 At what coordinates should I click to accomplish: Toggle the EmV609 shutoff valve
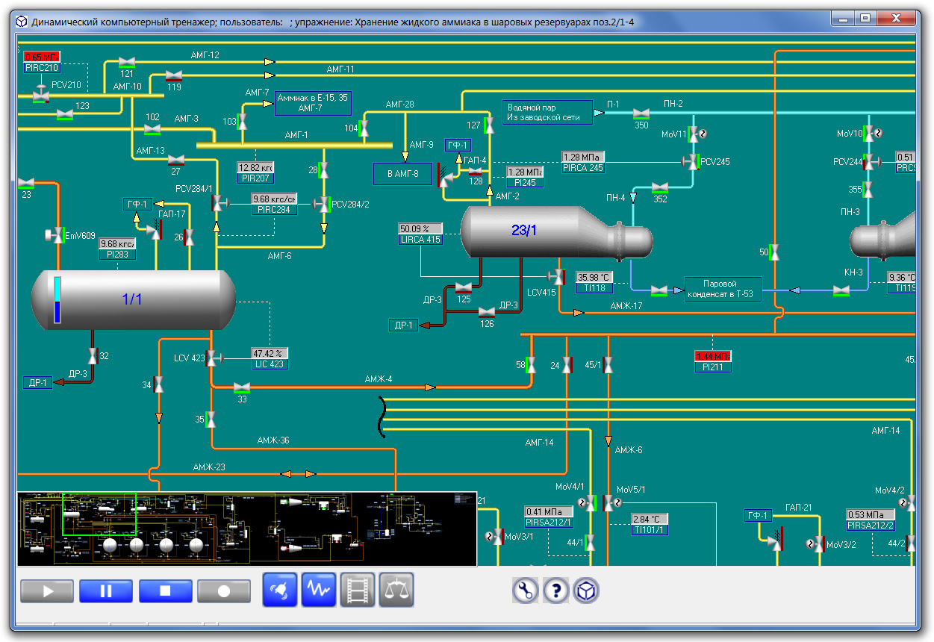pyautogui.click(x=56, y=236)
